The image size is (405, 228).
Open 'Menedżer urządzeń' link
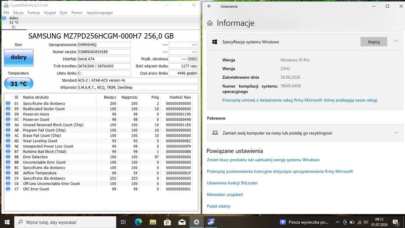pyautogui.click(x=225, y=195)
